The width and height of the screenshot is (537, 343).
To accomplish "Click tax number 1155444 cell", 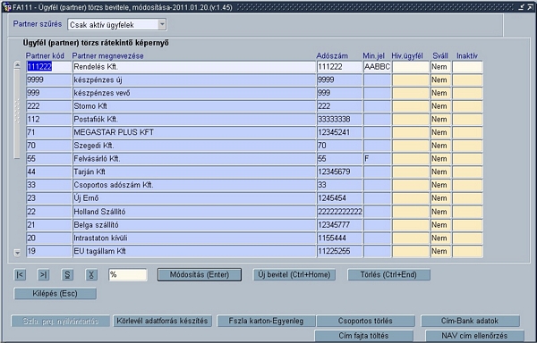I will 339,238.
